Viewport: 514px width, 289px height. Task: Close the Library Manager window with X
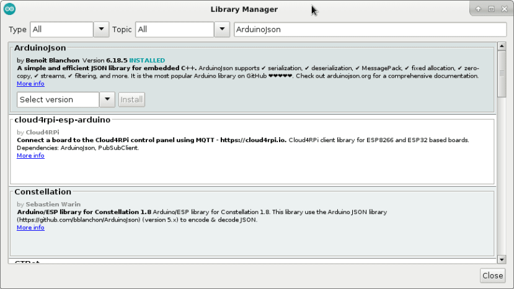pyautogui.click(x=505, y=9)
